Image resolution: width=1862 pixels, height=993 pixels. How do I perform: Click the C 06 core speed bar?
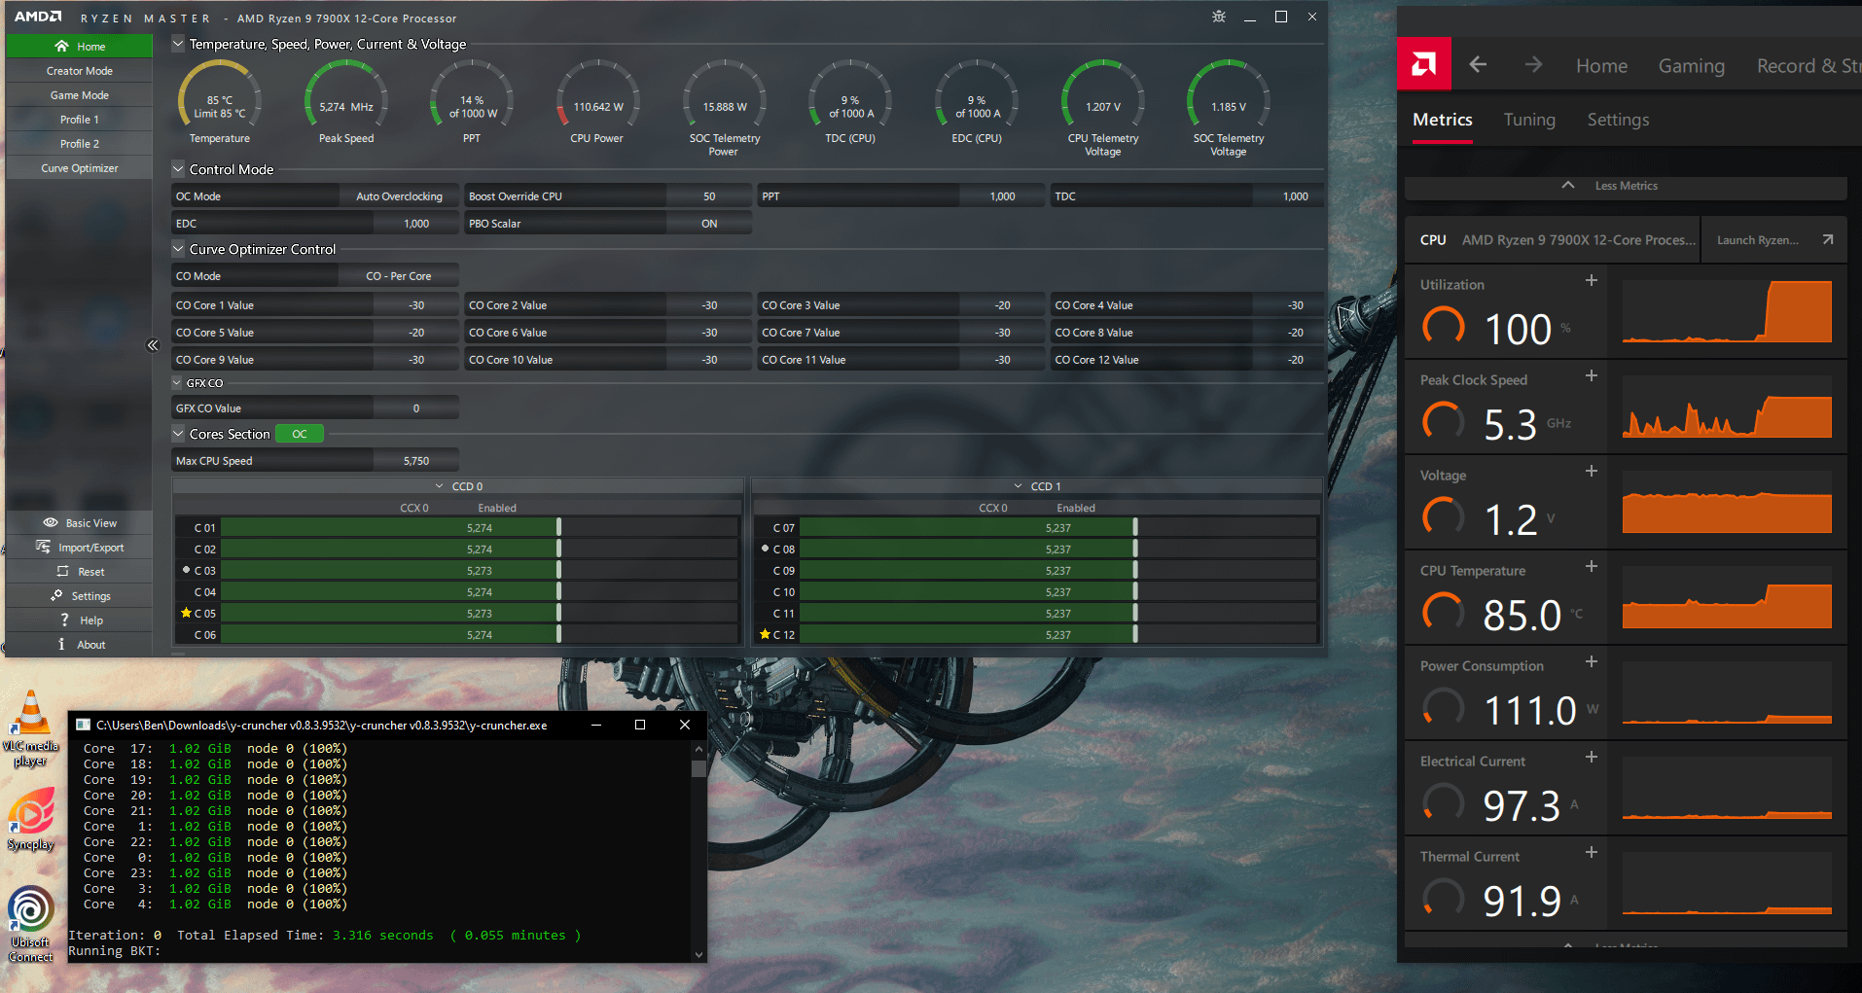[x=480, y=634]
